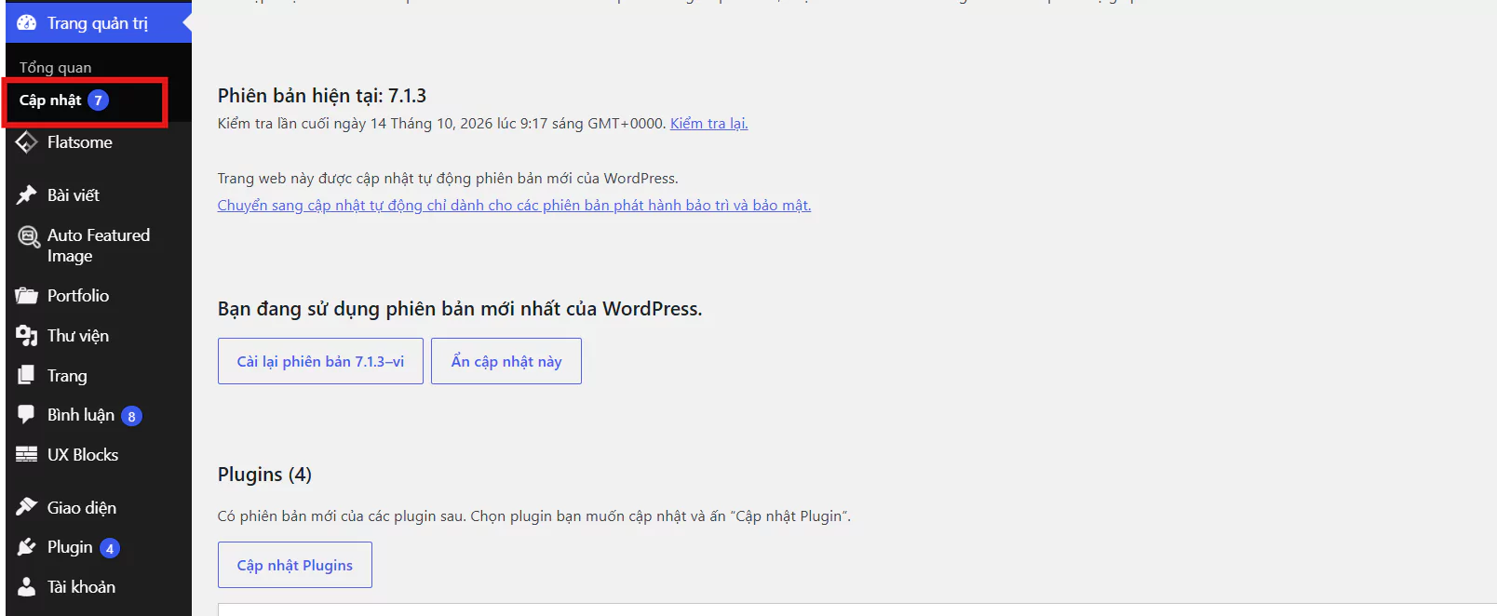Screen dimensions: 1497x616
Task: Click the Plugins (4) heading
Action: (x=264, y=475)
